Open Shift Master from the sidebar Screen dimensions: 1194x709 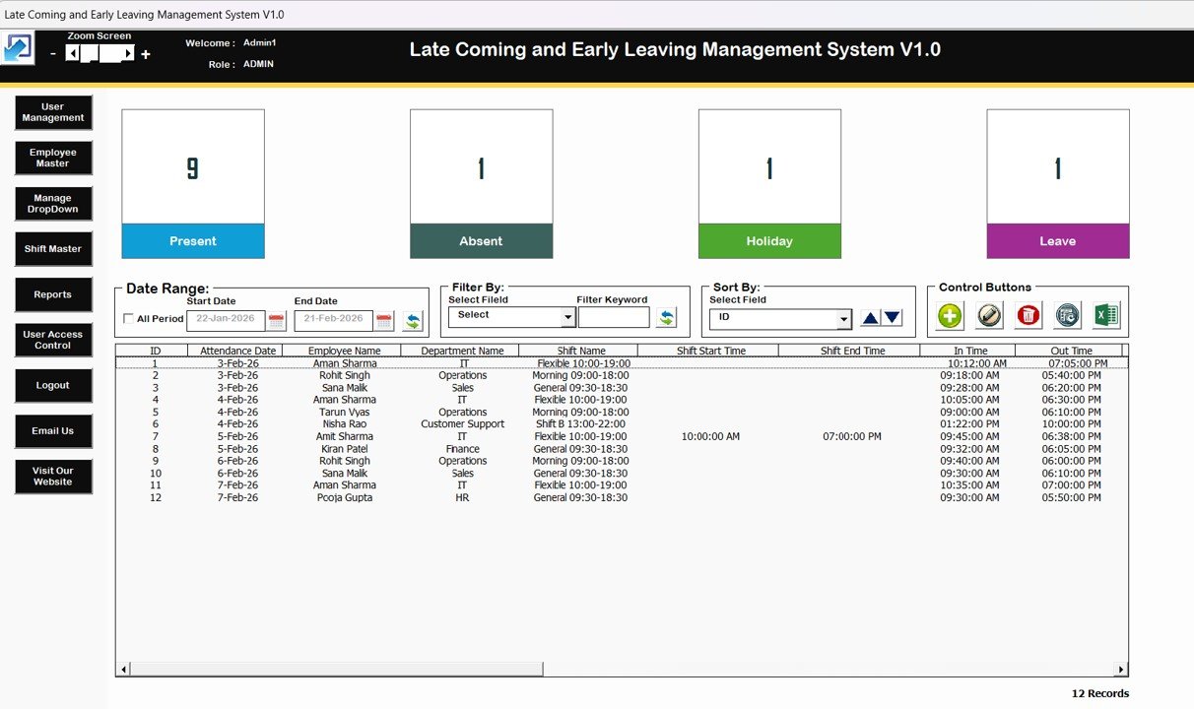[53, 249]
